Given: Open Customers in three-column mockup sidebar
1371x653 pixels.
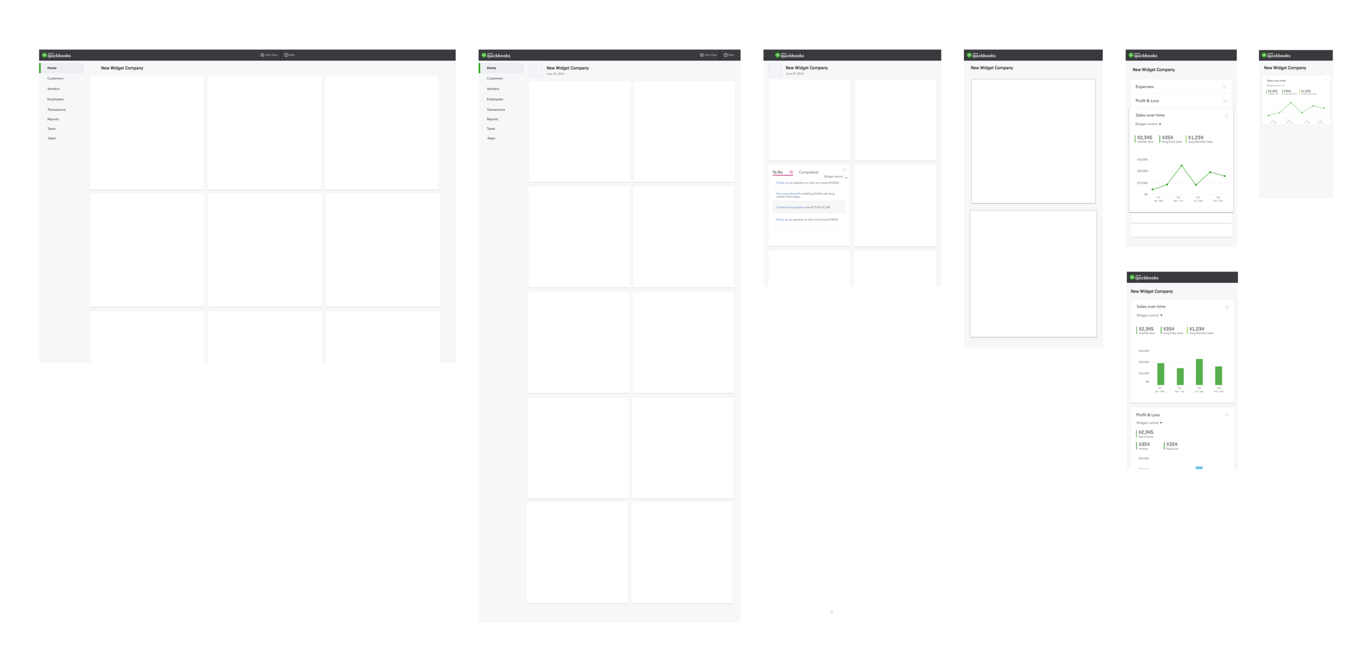Looking at the screenshot, I should point(55,78).
